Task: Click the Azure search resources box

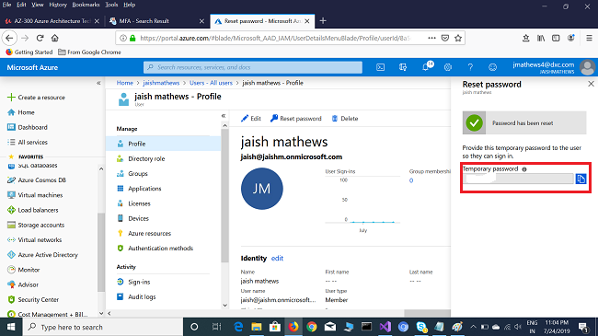Action: 253,67
